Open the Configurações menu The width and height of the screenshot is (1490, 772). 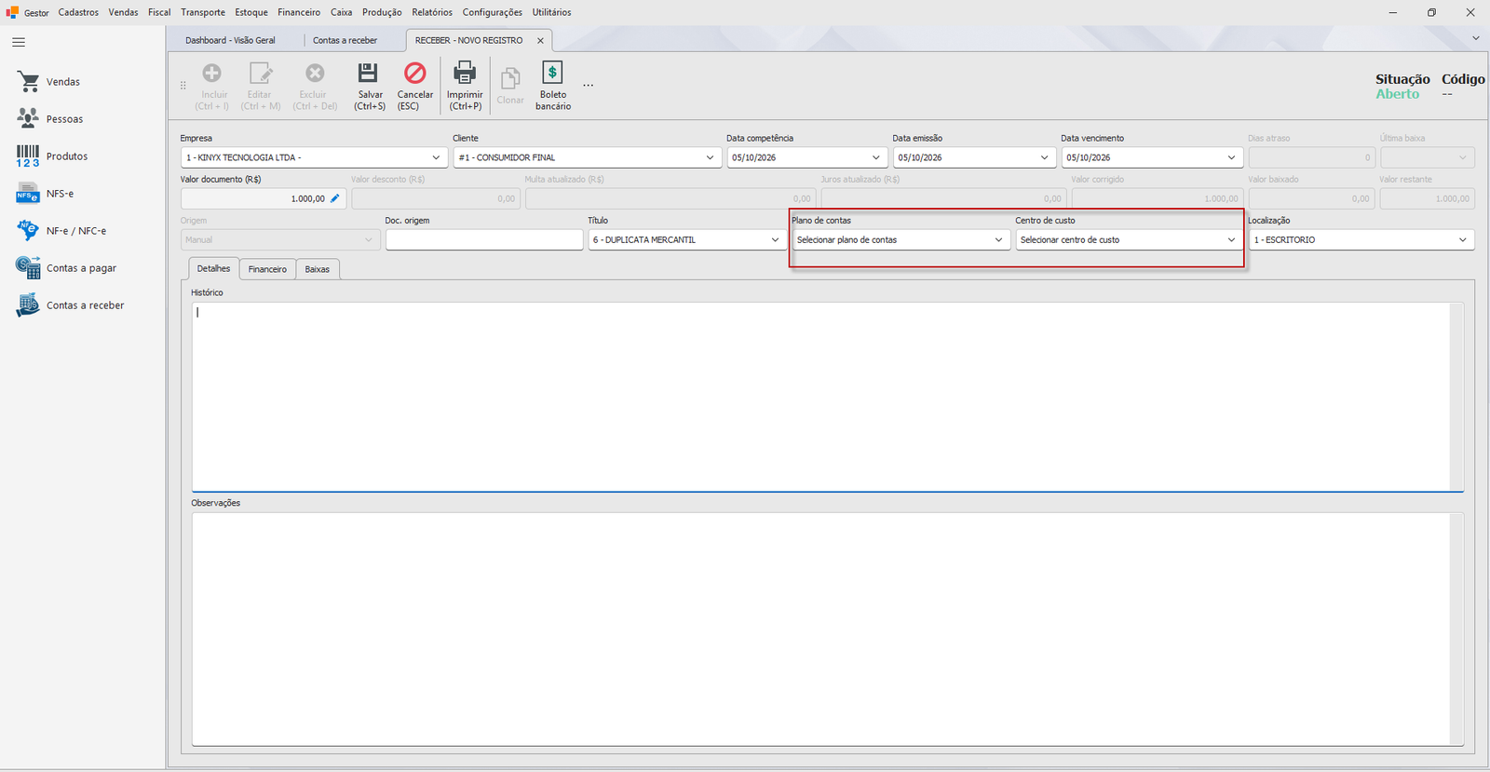493,12
